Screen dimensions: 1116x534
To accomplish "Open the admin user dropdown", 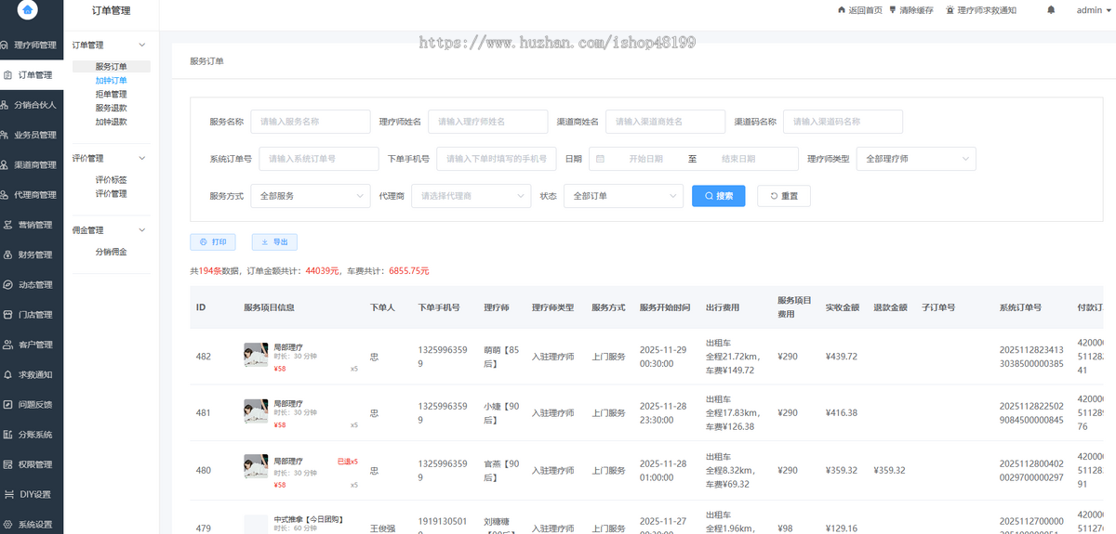I will pos(1093,10).
